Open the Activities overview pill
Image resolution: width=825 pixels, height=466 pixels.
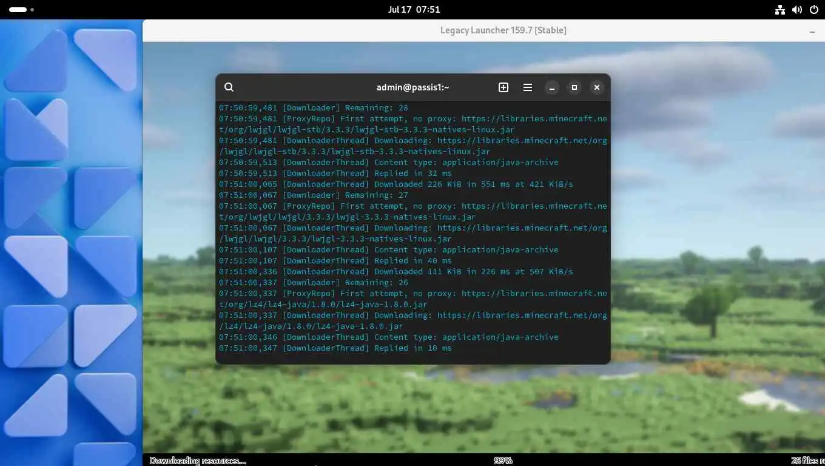[21, 10]
